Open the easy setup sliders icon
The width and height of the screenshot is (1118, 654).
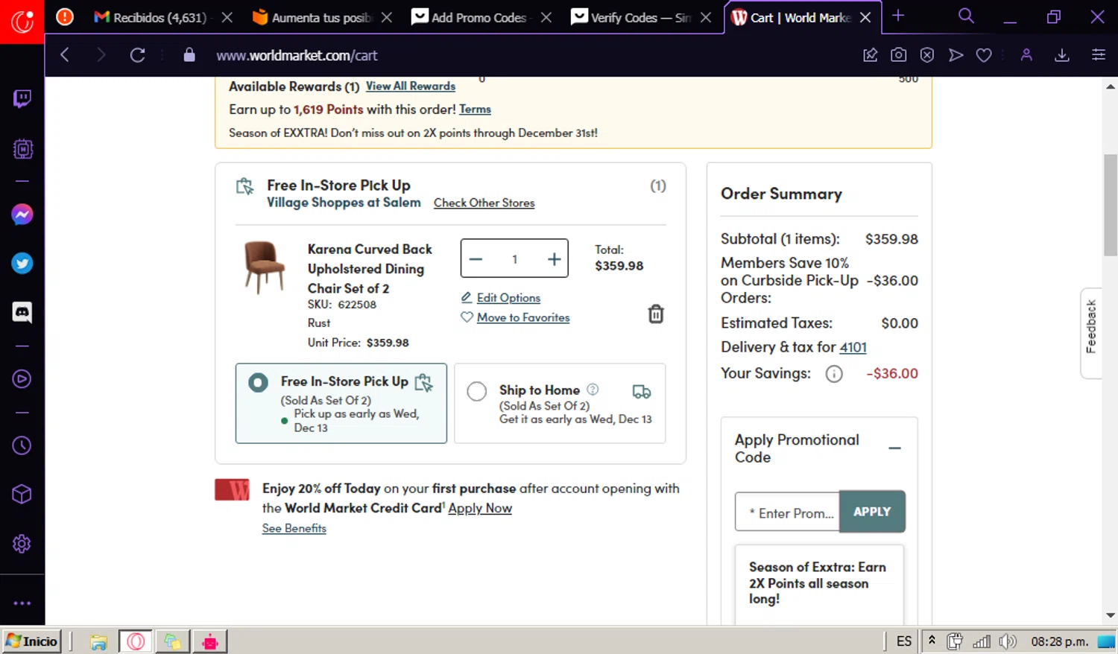coord(1099,55)
